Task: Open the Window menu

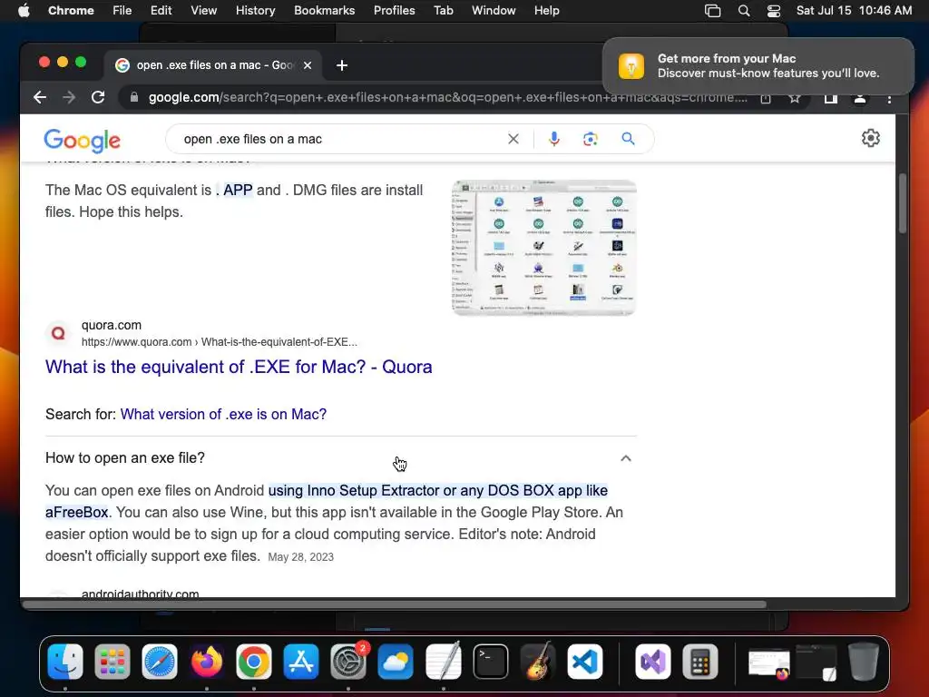Action: pos(494,11)
